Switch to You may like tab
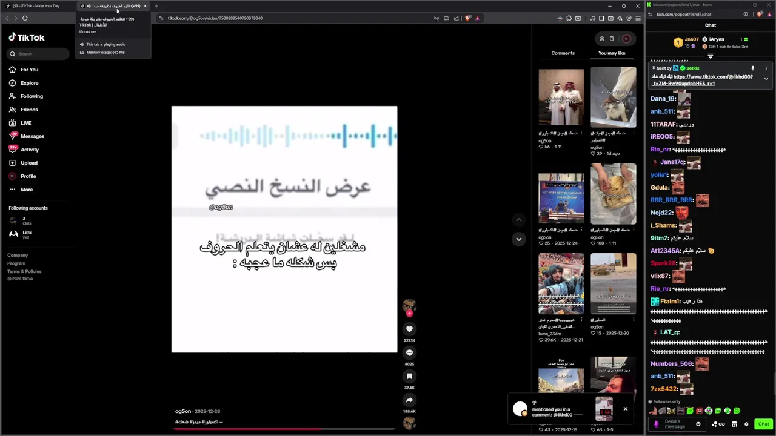 [612, 53]
